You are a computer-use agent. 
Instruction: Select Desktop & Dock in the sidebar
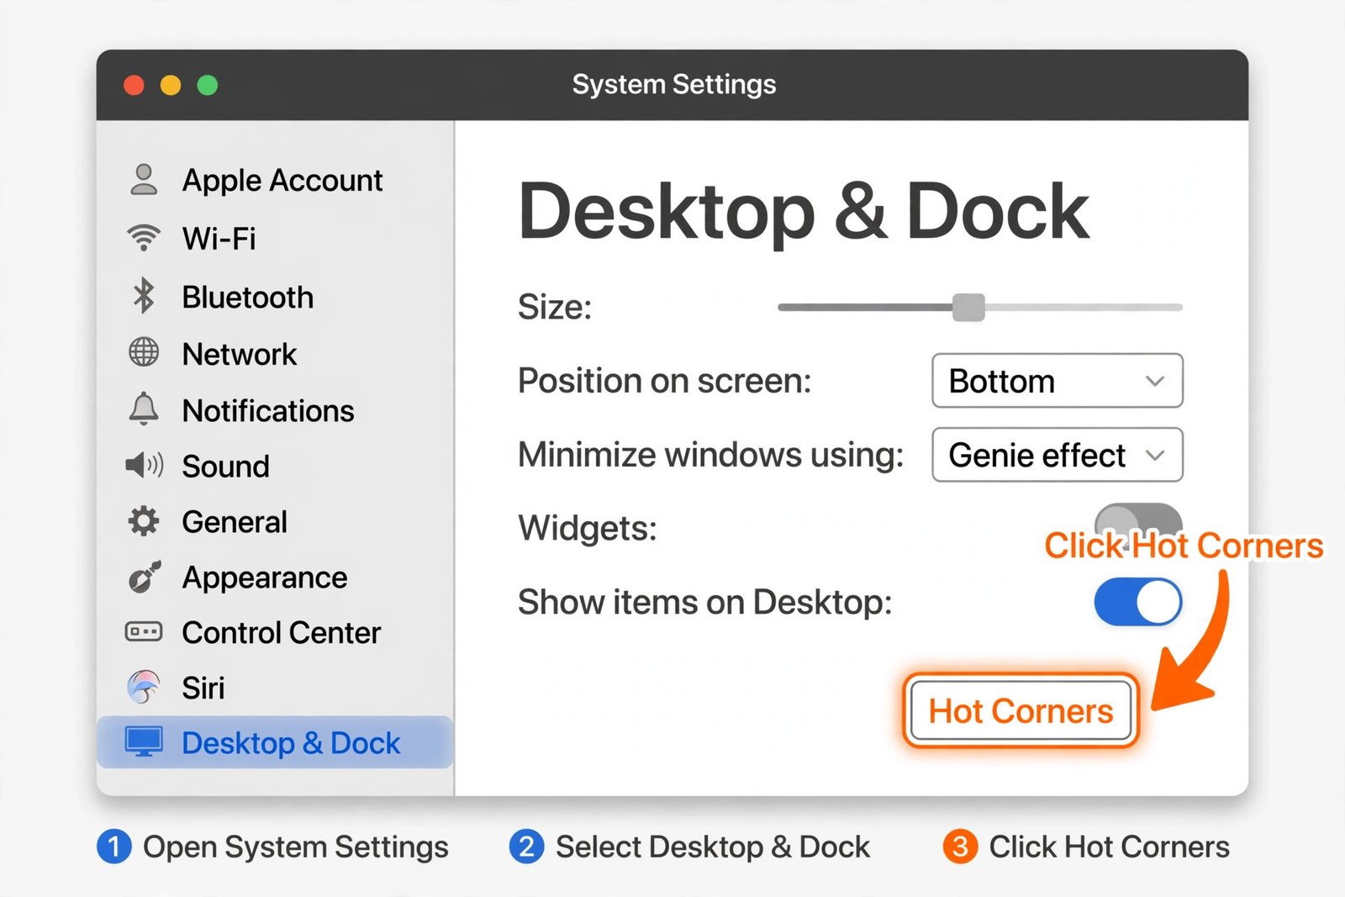(x=275, y=742)
